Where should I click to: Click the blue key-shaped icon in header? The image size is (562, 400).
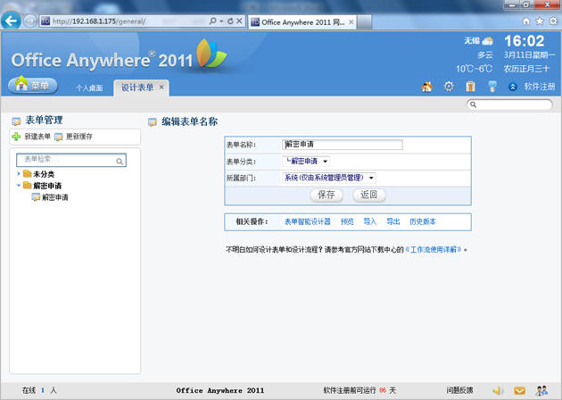pyautogui.click(x=492, y=87)
